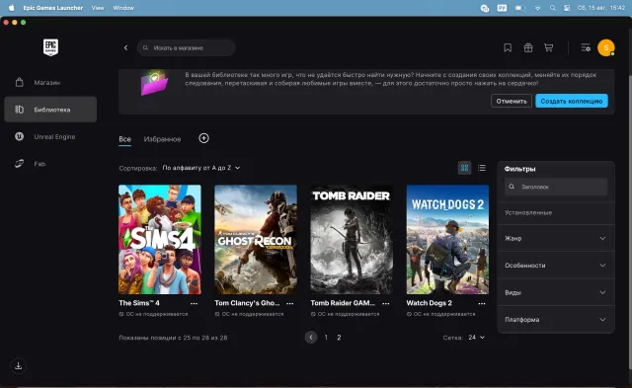Click The Sims™ 4 title text
Viewport: 632px width, 388px height.
(139, 303)
